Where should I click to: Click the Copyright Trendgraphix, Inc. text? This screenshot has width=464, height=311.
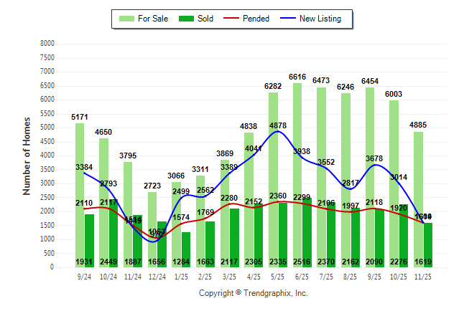point(253,293)
